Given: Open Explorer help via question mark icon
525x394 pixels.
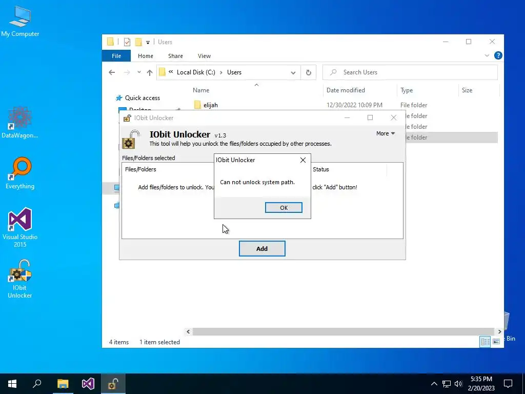Looking at the screenshot, I should coord(498,55).
